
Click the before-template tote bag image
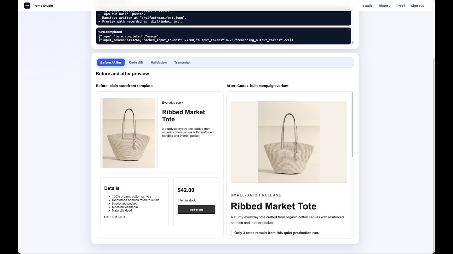point(129,133)
